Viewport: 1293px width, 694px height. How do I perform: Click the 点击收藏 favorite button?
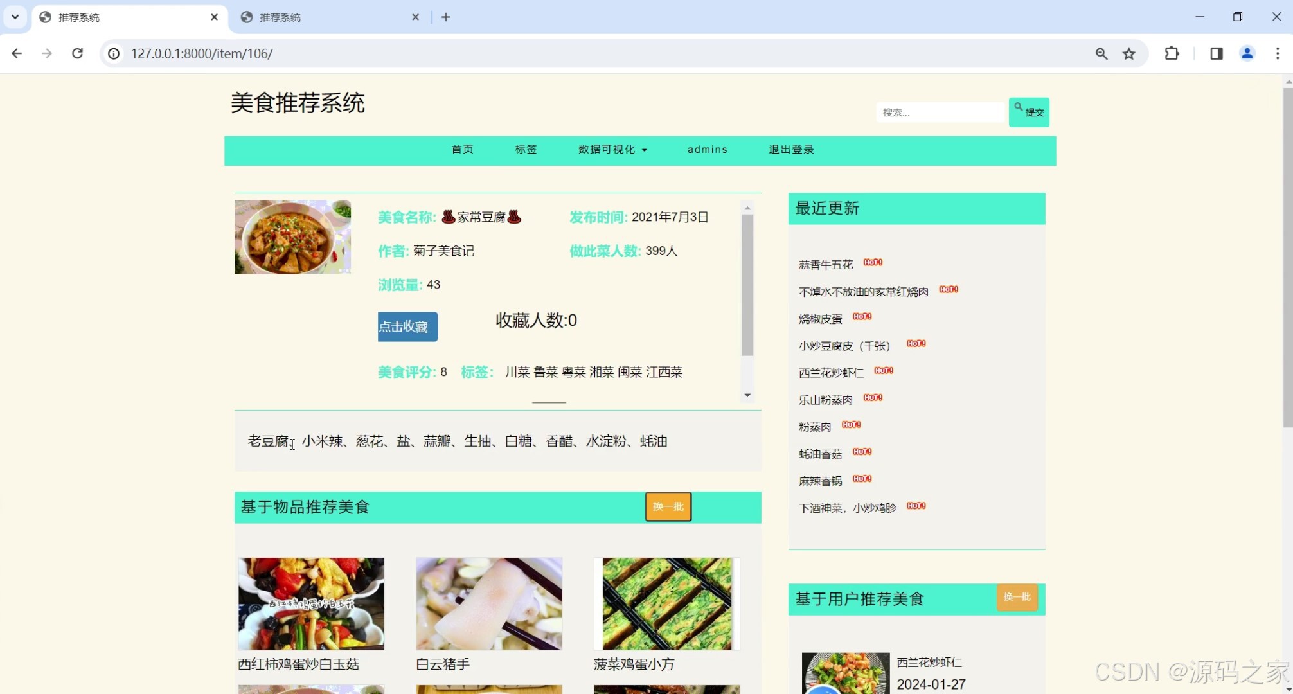(407, 326)
